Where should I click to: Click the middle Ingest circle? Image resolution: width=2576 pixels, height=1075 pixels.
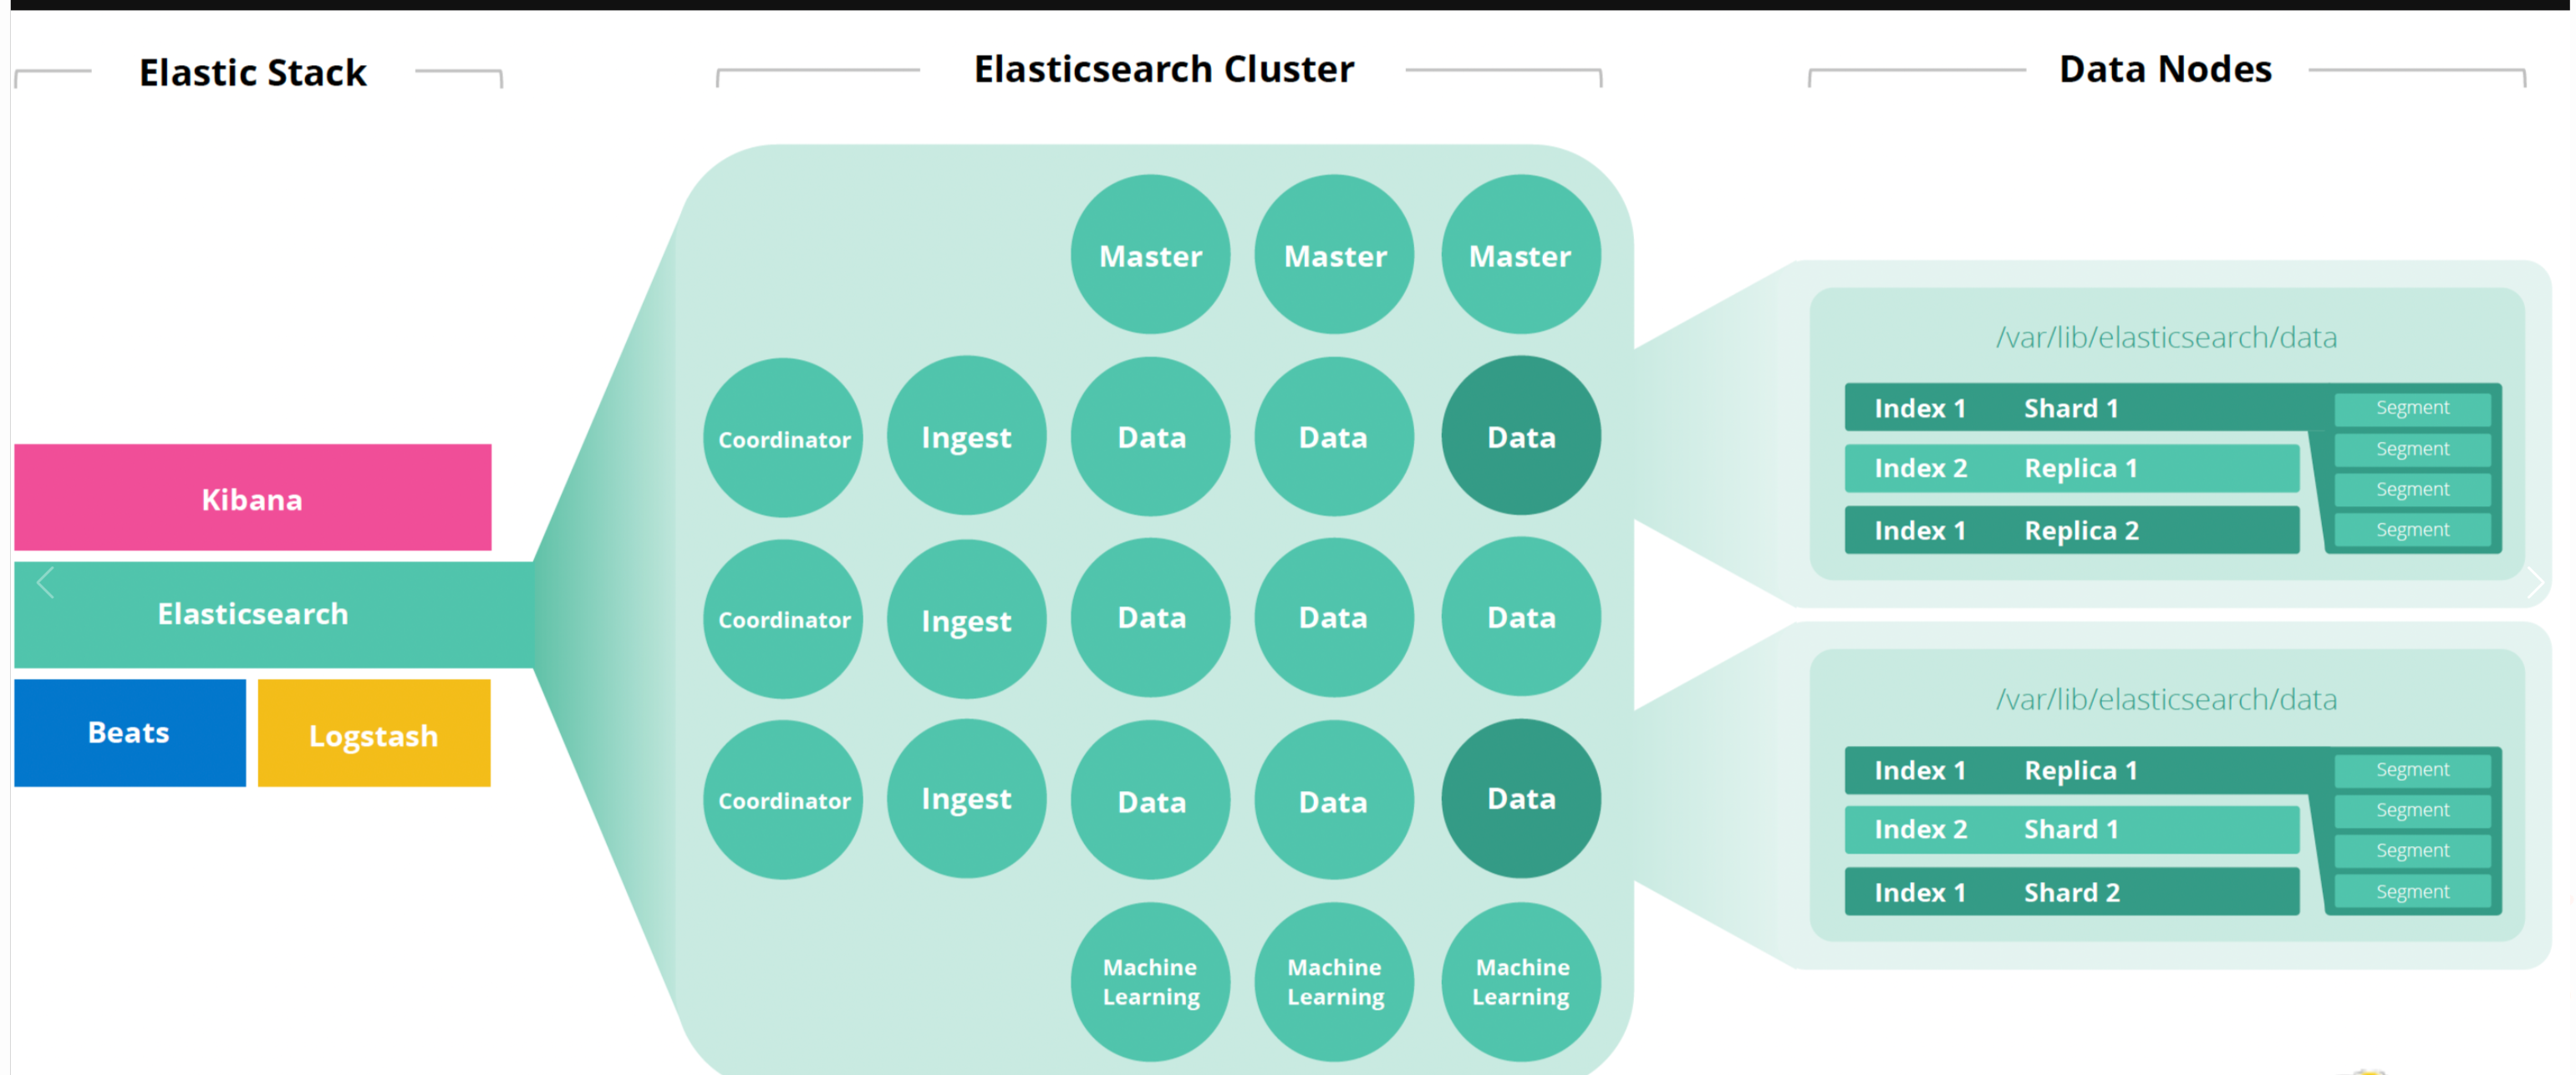(967, 618)
